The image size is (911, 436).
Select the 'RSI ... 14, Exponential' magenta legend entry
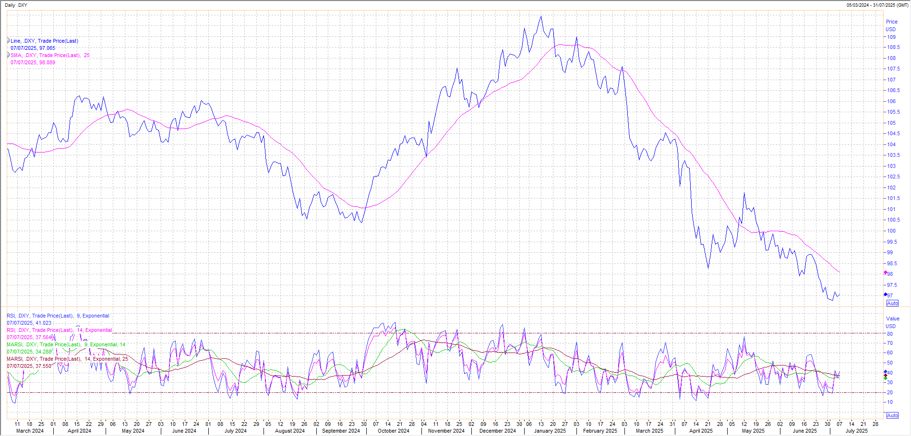(60, 330)
